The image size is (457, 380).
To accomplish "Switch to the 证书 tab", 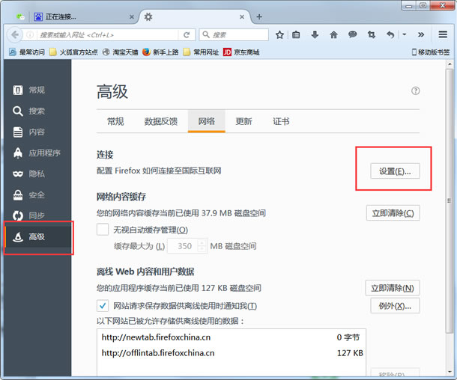I will (281, 121).
